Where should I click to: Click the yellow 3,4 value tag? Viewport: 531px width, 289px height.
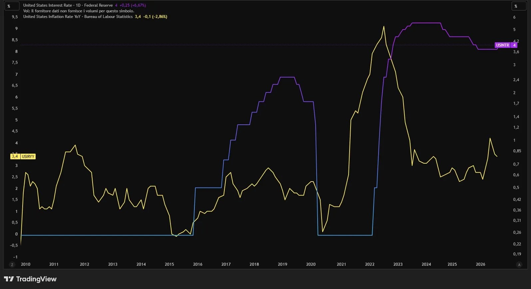coord(15,156)
